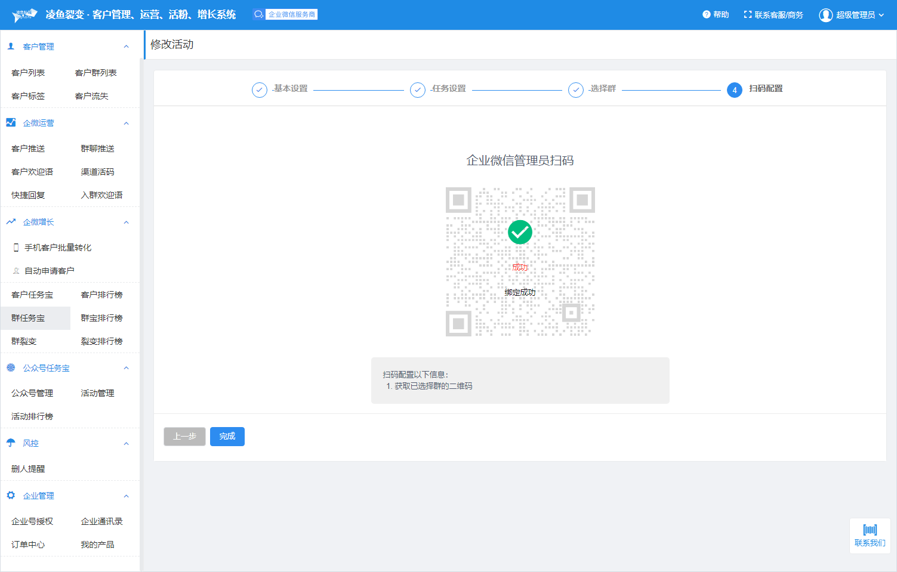Click the 风控 umbrella icon
Screen dimensions: 897x572
[x=11, y=443]
